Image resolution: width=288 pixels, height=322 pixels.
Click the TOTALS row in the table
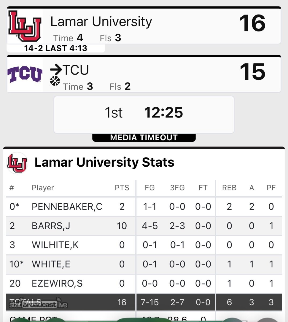[x=144, y=302]
